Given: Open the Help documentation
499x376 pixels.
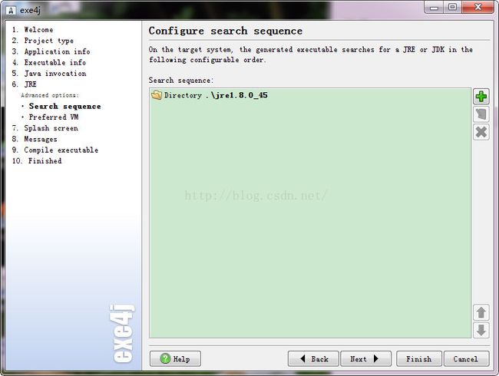Looking at the screenshot, I should click(175, 359).
